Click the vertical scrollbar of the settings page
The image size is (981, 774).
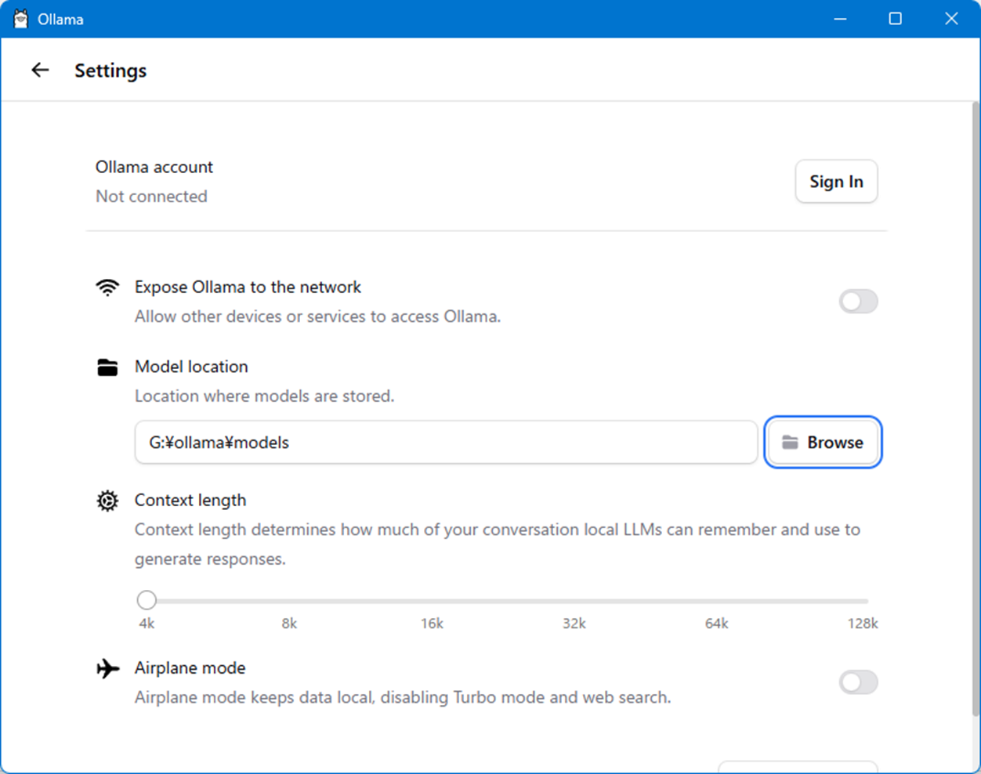[976, 408]
